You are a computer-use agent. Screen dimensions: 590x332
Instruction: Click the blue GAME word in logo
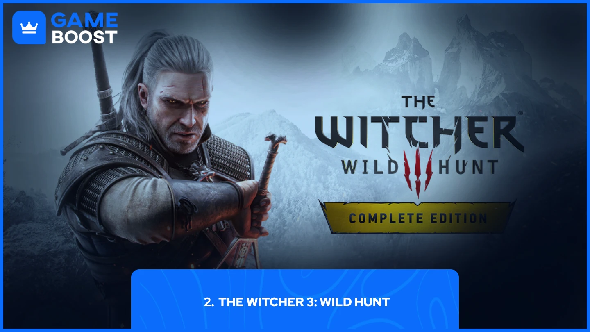[x=85, y=20]
